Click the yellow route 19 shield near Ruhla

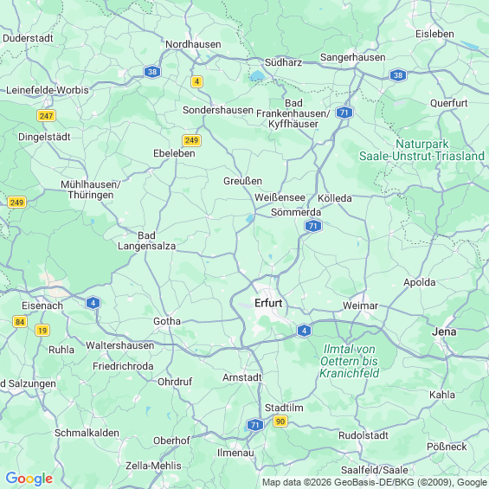click(42, 331)
